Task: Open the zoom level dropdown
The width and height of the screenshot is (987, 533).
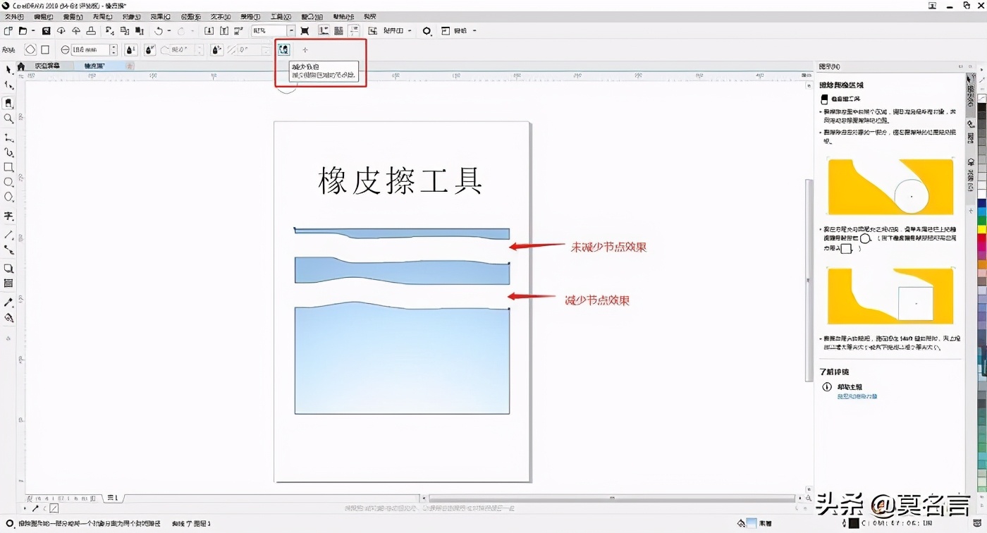Action: [292, 30]
